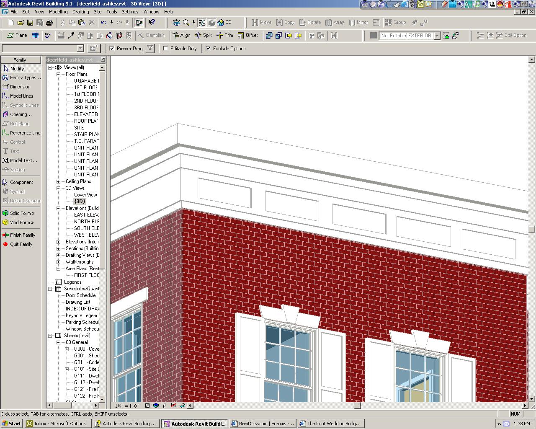Image resolution: width=536 pixels, height=429 pixels.
Task: Select the Align tool
Action: (181, 36)
